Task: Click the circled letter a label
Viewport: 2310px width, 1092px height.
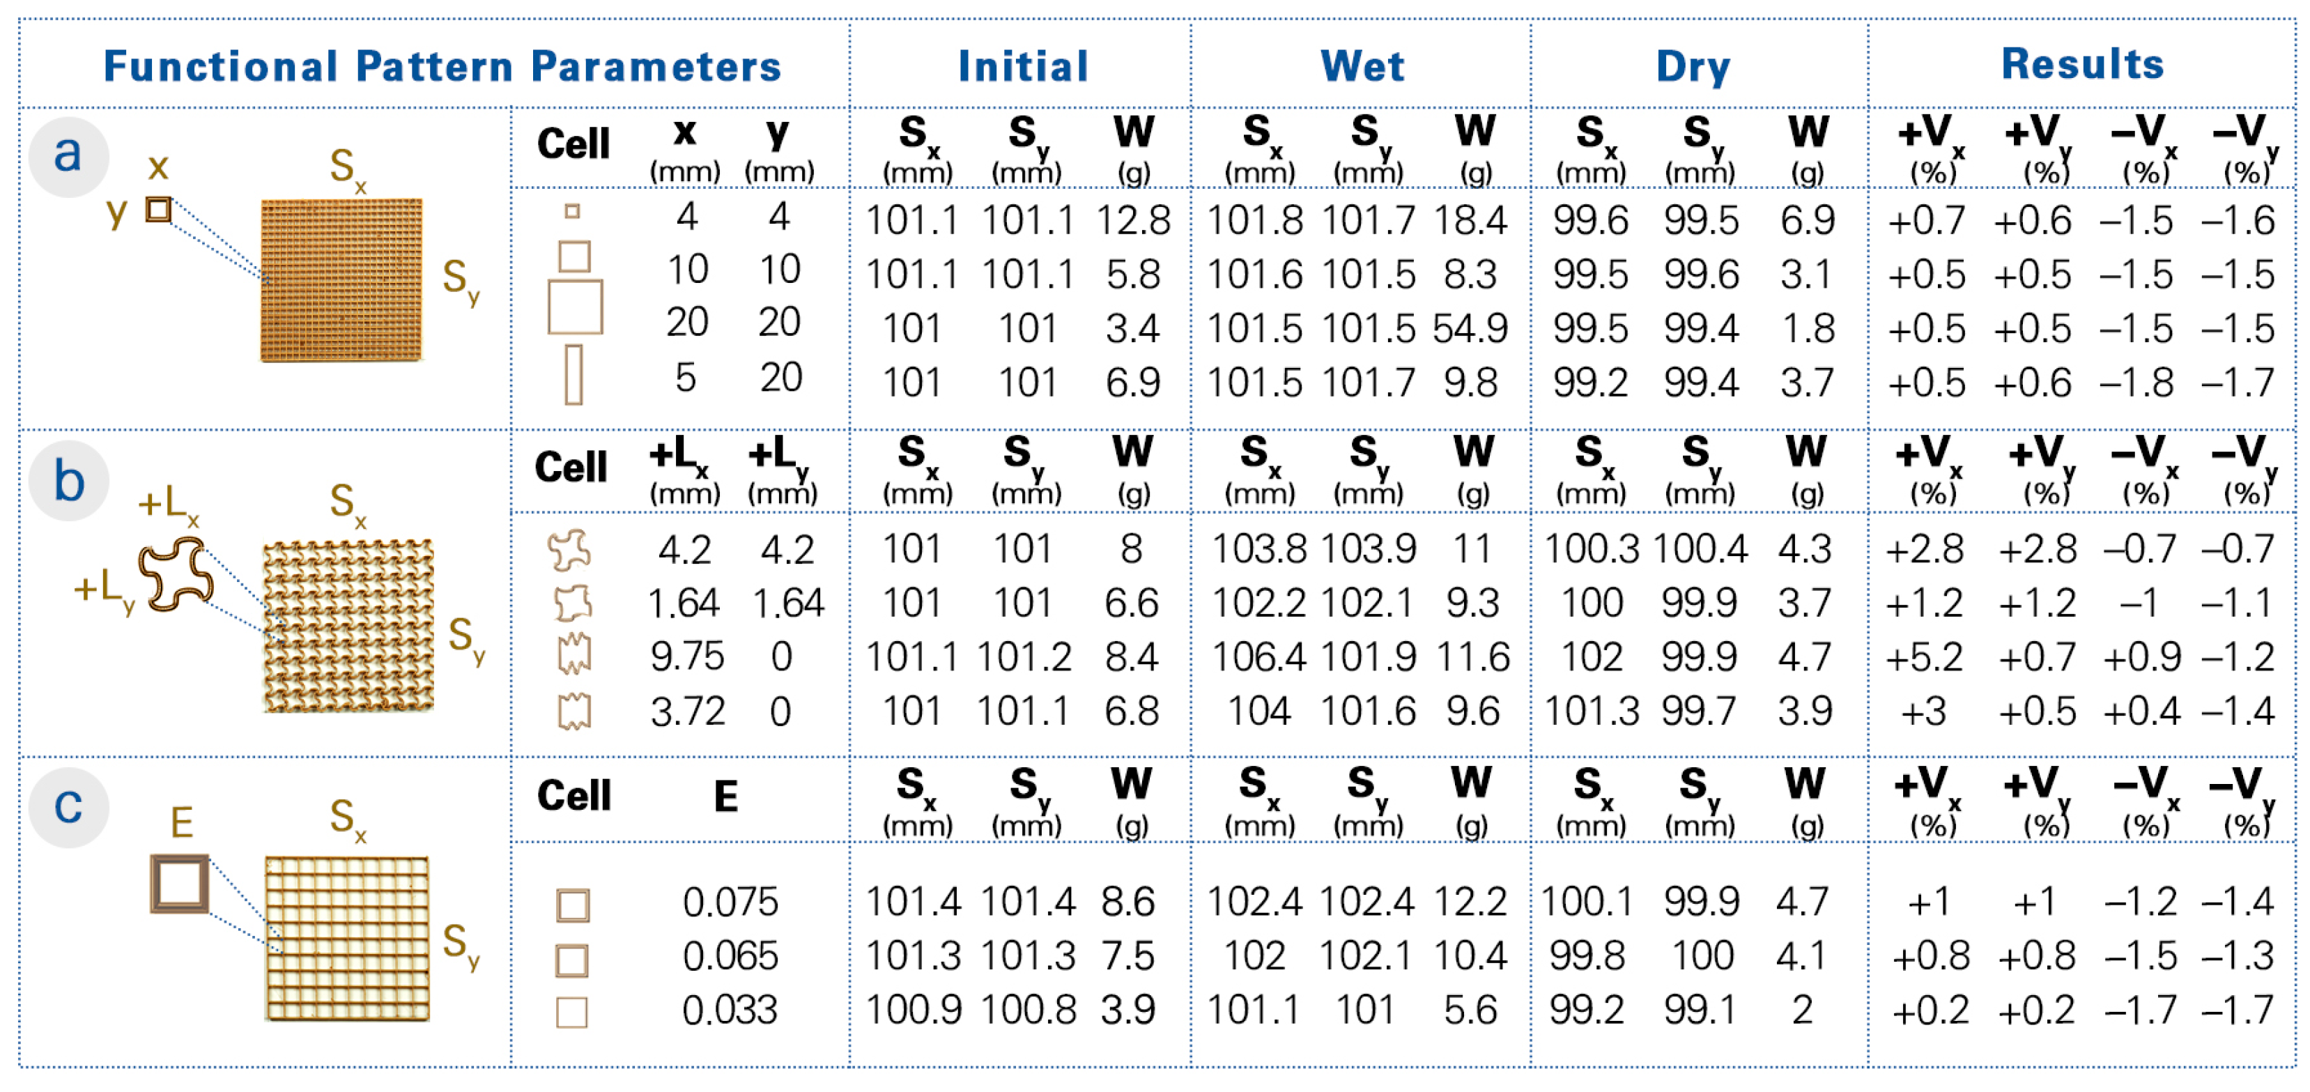Action: tap(68, 156)
